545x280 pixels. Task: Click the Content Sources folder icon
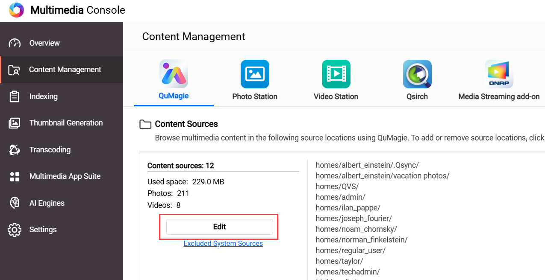point(146,124)
